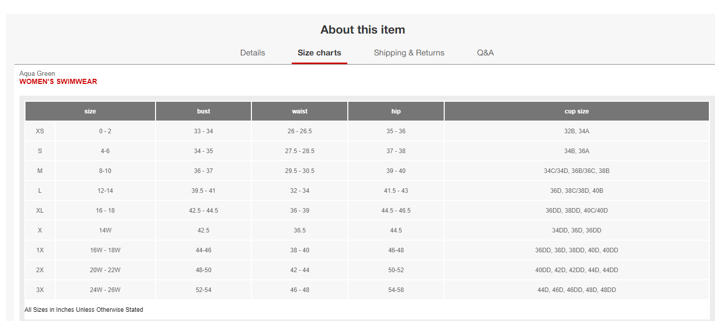Select the XL size row label
The image size is (715, 321).
coord(40,211)
